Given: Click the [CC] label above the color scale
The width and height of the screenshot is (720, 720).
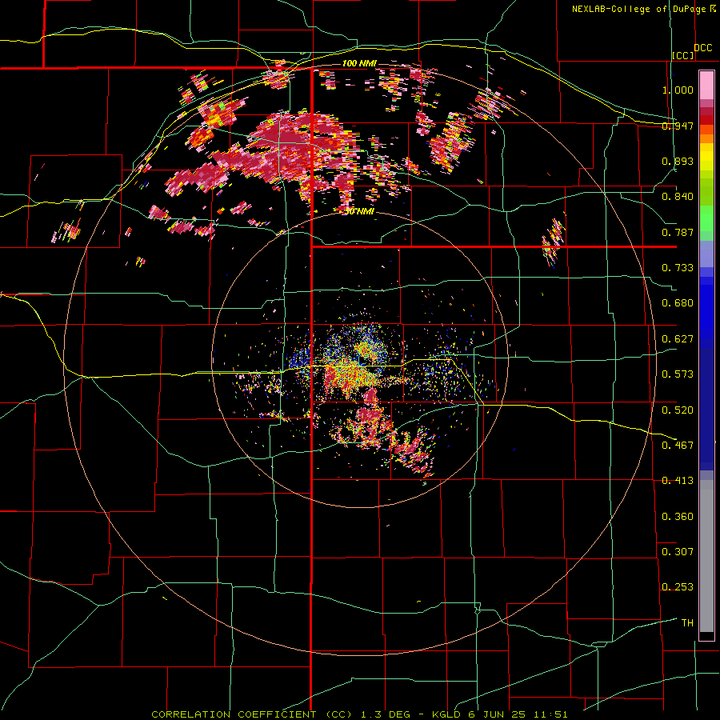Looking at the screenshot, I should pos(683,55).
